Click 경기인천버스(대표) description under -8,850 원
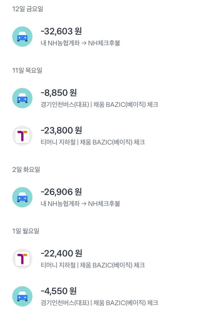This screenshot has height=309, width=209. click(x=65, y=105)
